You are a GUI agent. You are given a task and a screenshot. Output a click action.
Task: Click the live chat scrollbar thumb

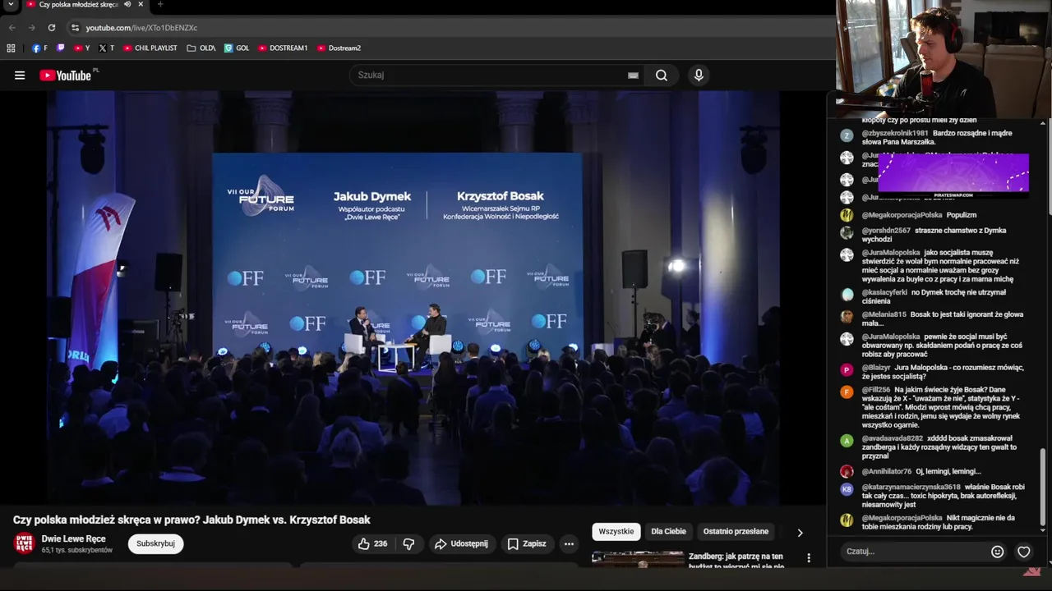[1043, 487]
